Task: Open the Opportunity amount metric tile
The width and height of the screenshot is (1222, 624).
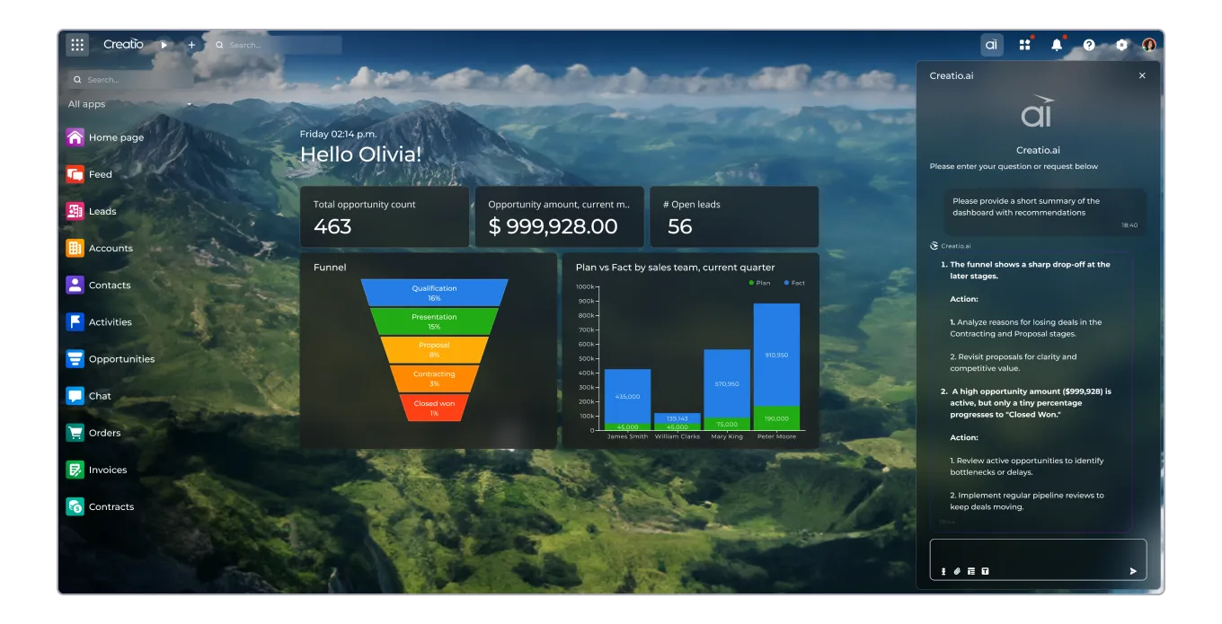Action: [559, 216]
